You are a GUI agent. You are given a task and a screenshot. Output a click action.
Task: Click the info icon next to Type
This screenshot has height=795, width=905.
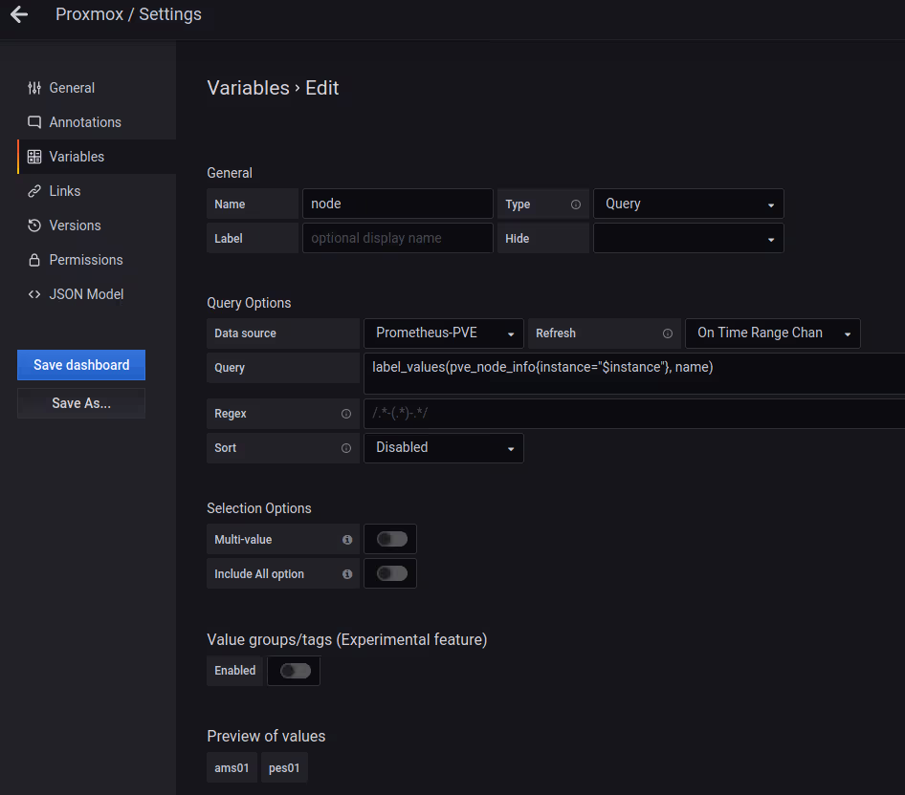(576, 204)
